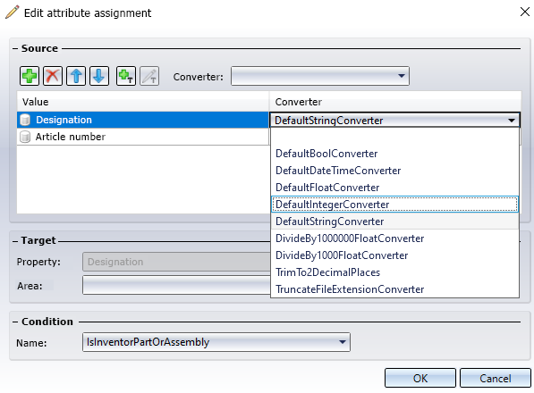Click the Area input field
534x393 pixels.
coord(176,285)
